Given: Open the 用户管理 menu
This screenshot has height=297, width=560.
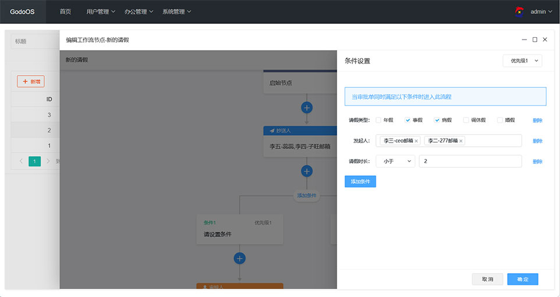Looking at the screenshot, I should 101,12.
